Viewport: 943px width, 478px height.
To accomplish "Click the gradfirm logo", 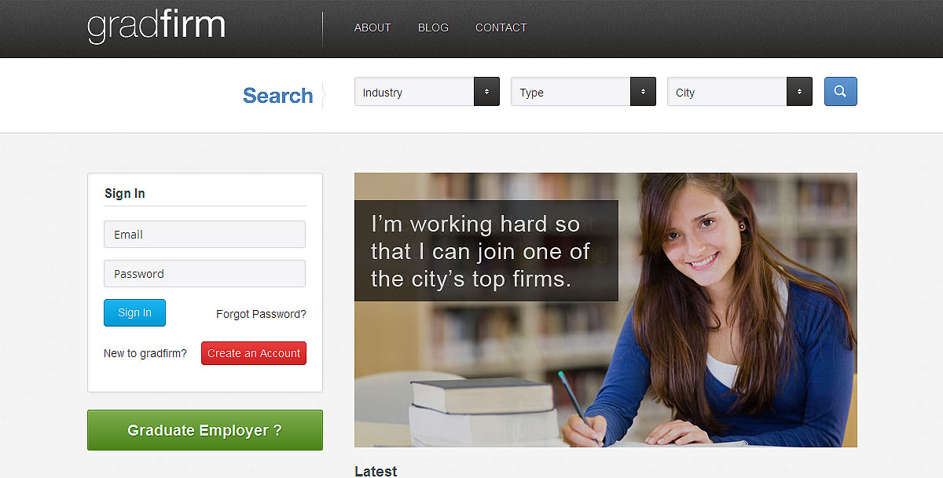I will (x=156, y=27).
